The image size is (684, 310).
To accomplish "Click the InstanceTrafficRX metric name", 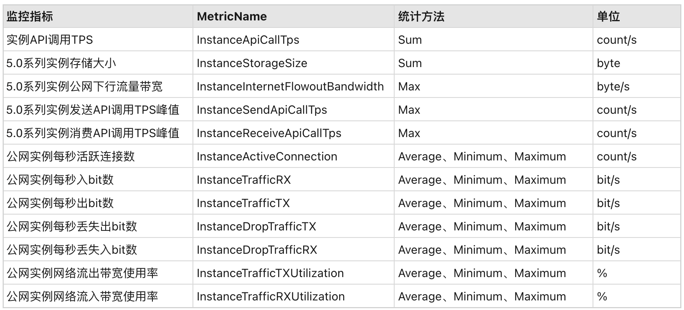I will 244,180.
